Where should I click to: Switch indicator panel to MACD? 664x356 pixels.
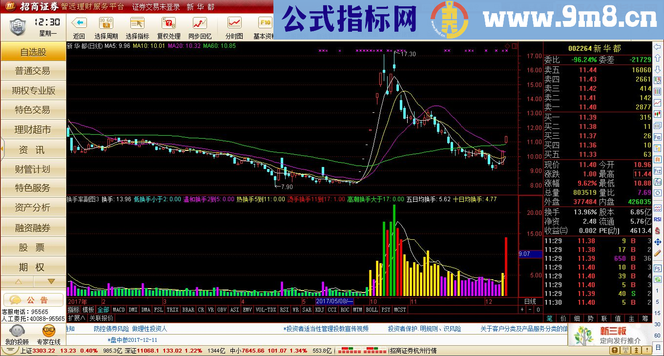[x=120, y=309]
